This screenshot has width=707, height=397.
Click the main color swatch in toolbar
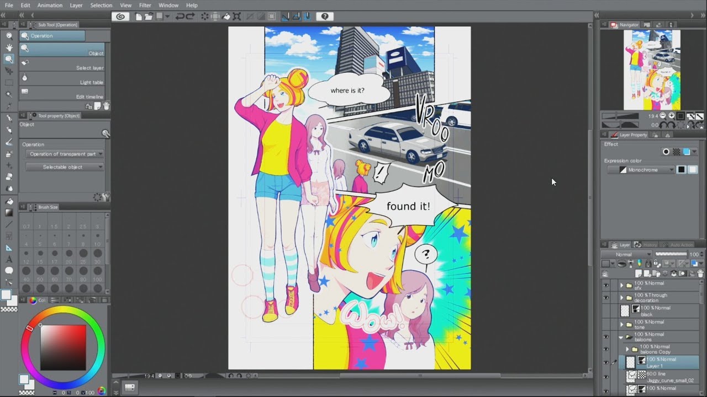click(6, 295)
